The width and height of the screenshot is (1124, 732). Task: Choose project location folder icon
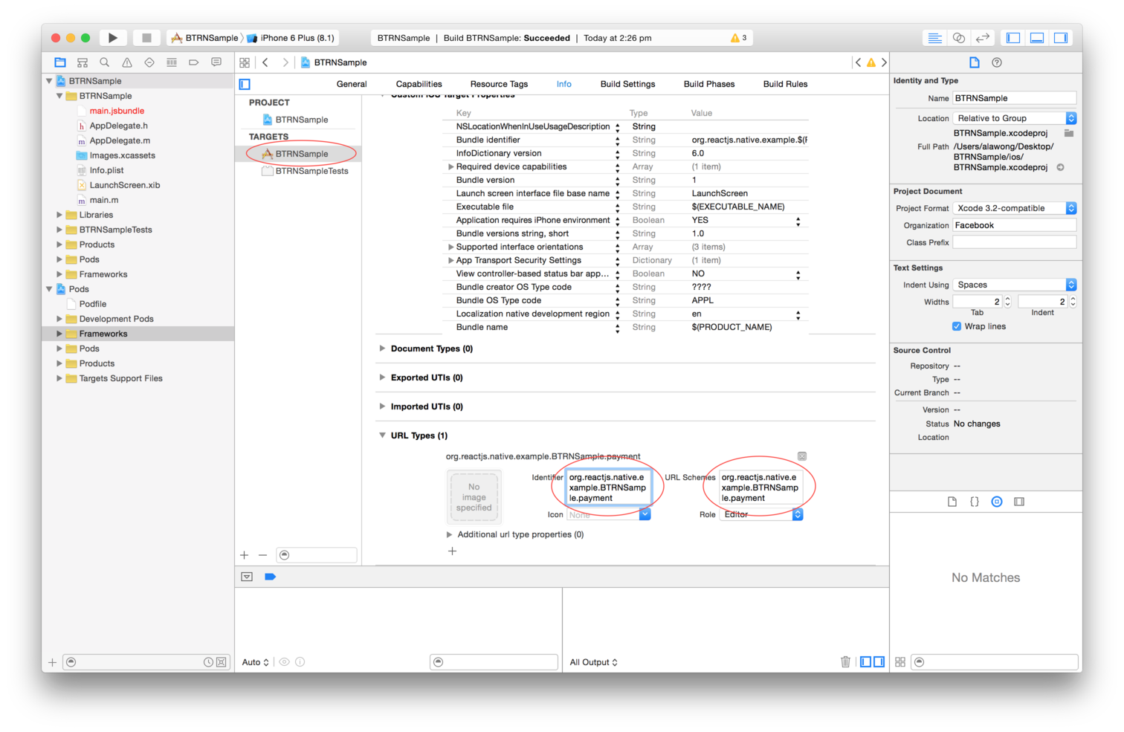(1069, 133)
